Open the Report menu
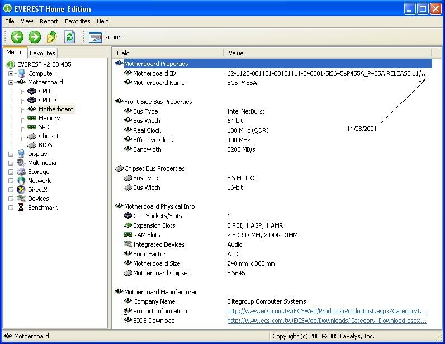The image size is (445, 344). tap(49, 21)
